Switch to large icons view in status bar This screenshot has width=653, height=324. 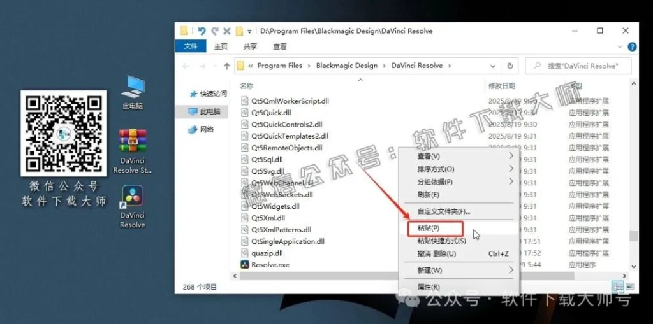(629, 286)
